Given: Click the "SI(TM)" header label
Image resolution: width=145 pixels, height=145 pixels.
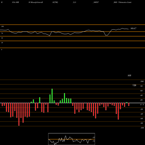Looking at the screenshot, I should [x=55, y=2].
